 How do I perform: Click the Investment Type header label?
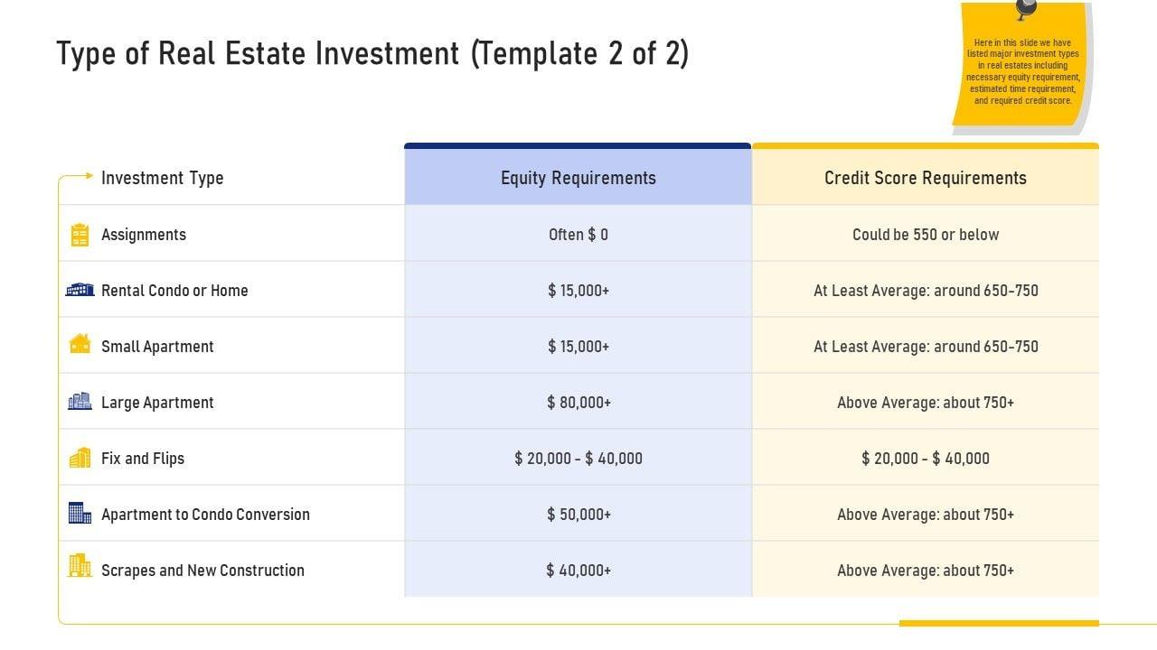[163, 178]
